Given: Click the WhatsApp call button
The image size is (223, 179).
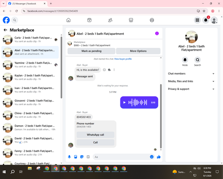Looking at the screenshot, I should coord(95,135).
